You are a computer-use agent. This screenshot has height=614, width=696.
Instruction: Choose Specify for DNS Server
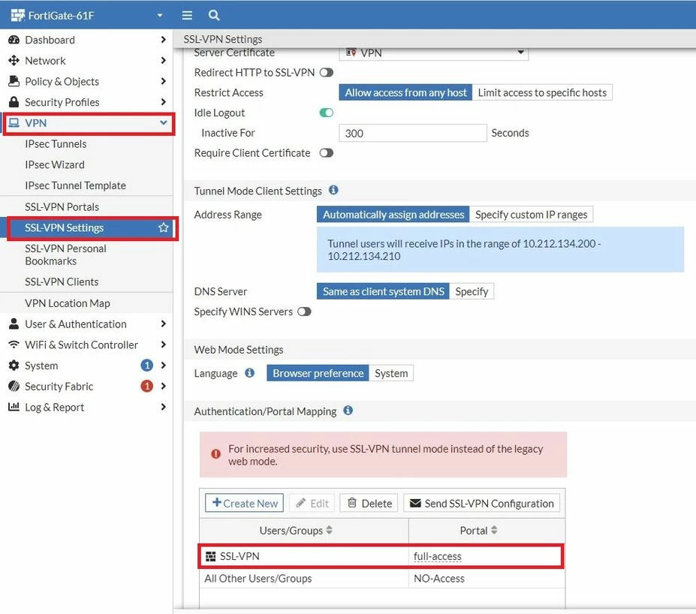click(472, 291)
